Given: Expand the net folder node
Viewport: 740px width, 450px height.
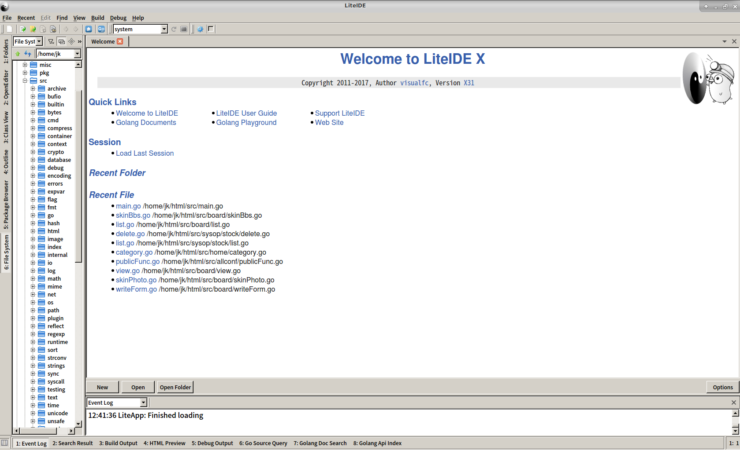Looking at the screenshot, I should point(33,294).
